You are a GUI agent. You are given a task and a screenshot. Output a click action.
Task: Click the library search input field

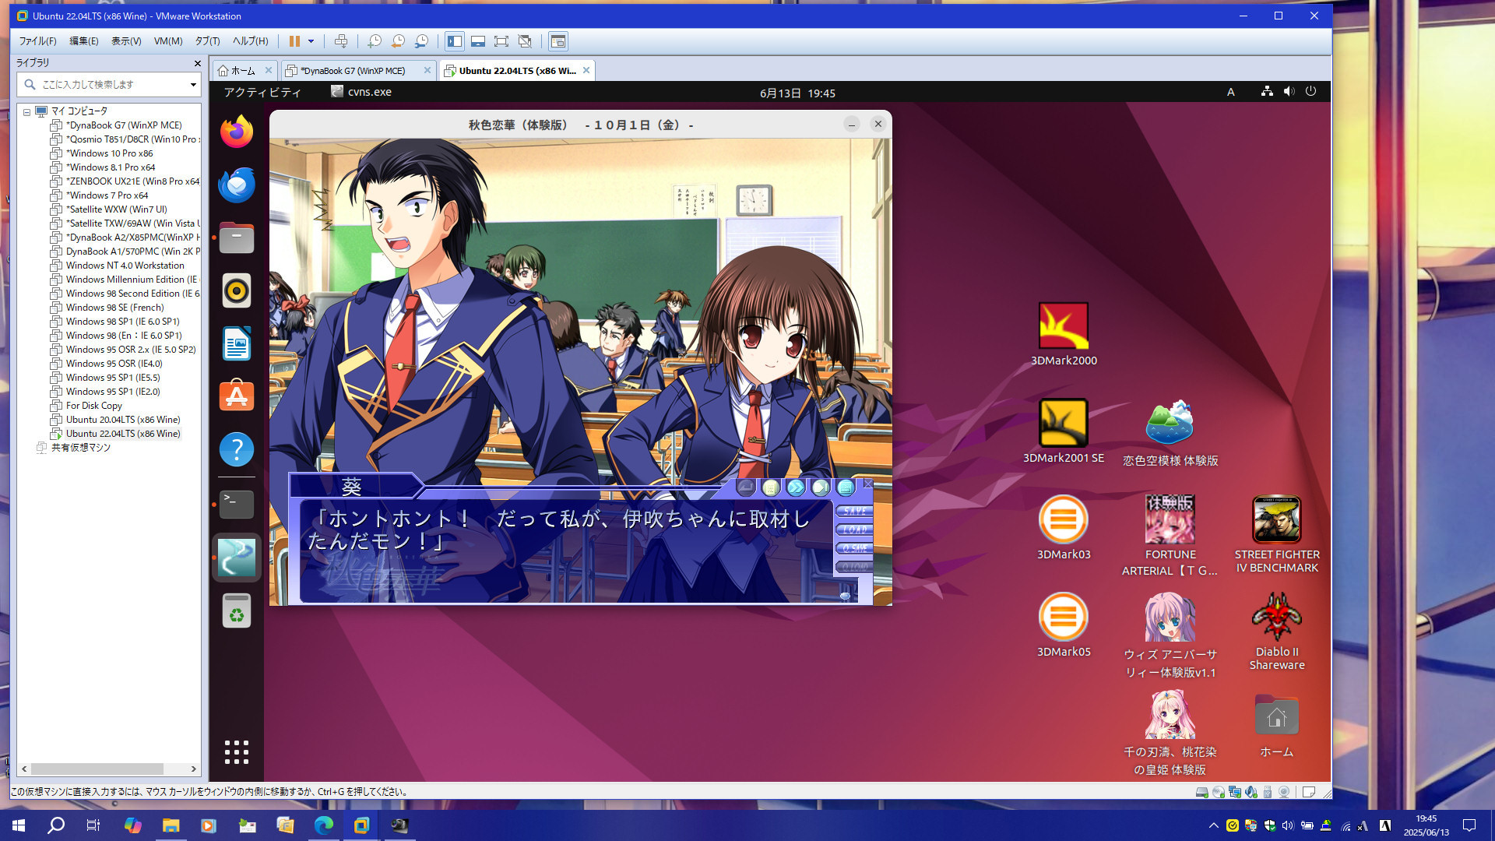109,84
